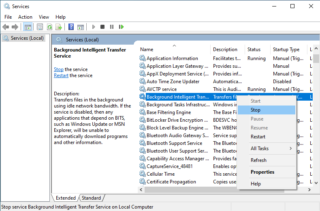320x211 pixels.
Task: Click gear icon beside AVCTP service
Action: [x=143, y=89]
